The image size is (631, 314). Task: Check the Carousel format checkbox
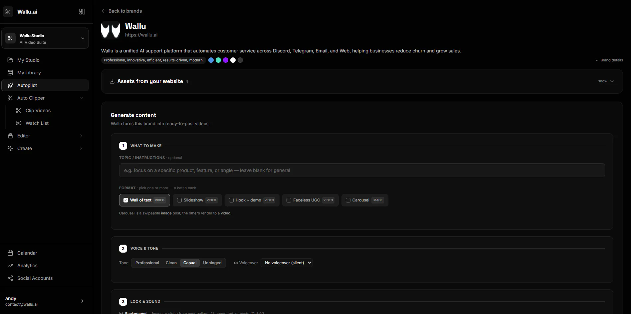pyautogui.click(x=348, y=200)
